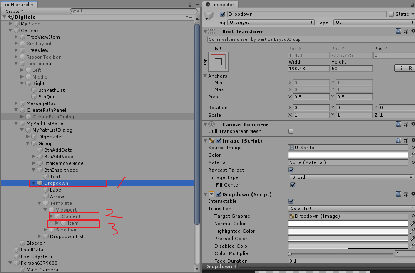Click Canvas Renderer component icon

click(211, 124)
